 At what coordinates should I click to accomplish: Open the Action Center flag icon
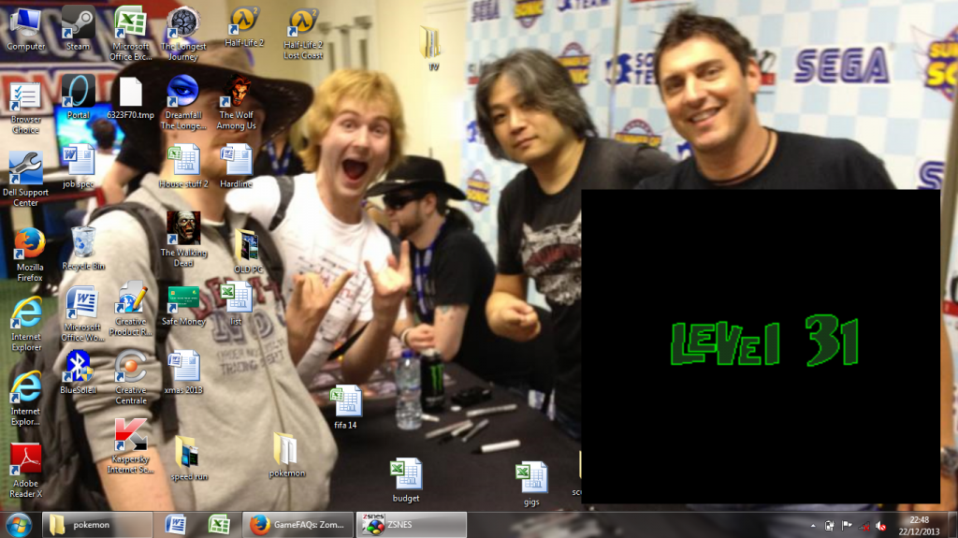(x=847, y=526)
